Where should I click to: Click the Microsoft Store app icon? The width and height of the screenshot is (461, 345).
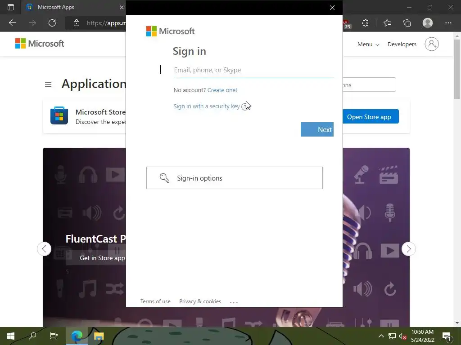(x=59, y=115)
